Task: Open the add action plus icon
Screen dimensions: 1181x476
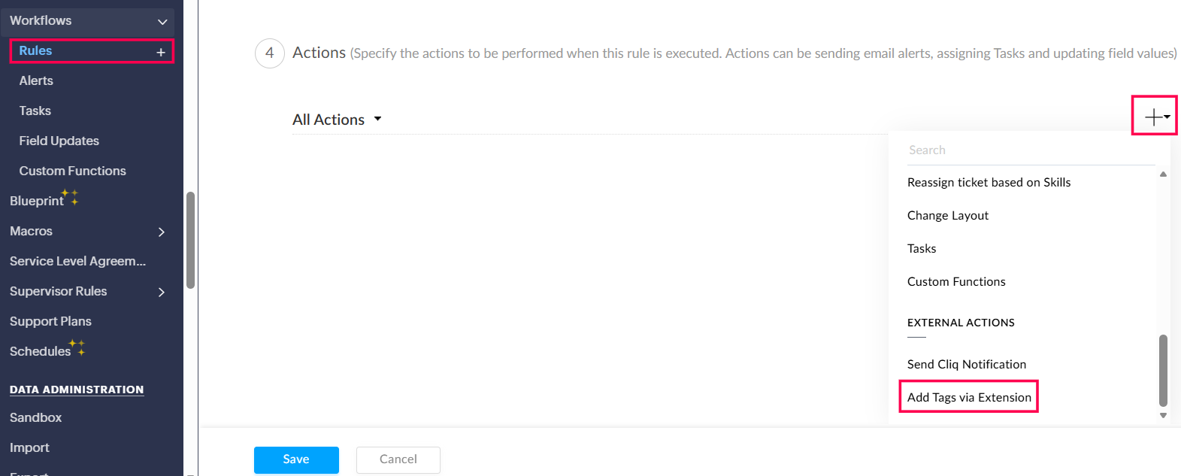Action: click(1154, 117)
